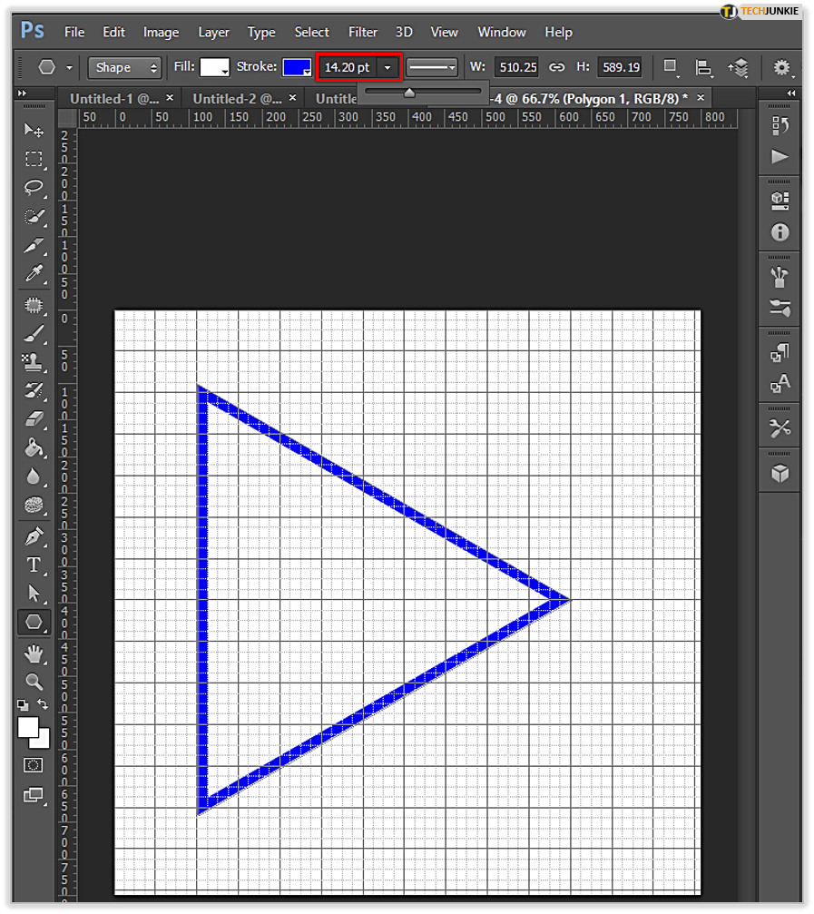This screenshot has height=914, width=814.
Task: Open path operations in options bar
Action: pos(671,67)
